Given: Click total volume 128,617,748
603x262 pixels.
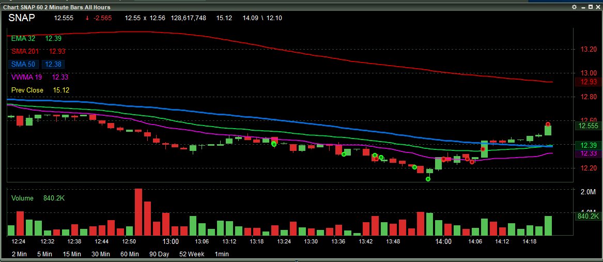Looking at the screenshot, I should pos(189,18).
